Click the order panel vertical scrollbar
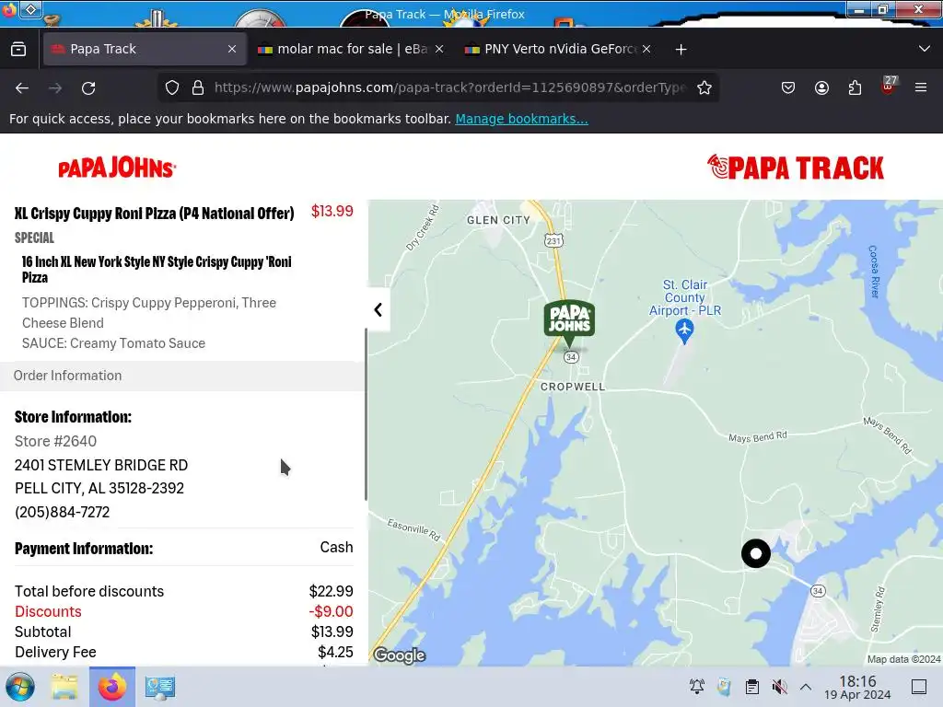This screenshot has height=707, width=943. point(366,414)
